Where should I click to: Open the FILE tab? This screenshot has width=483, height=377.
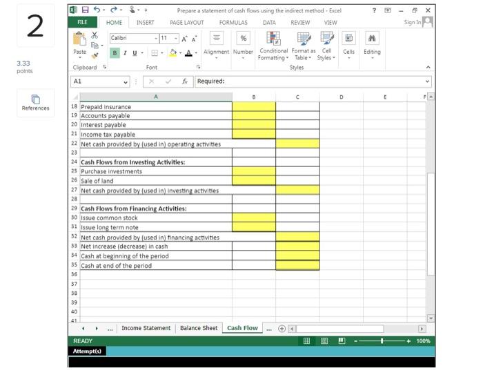pyautogui.click(x=82, y=22)
